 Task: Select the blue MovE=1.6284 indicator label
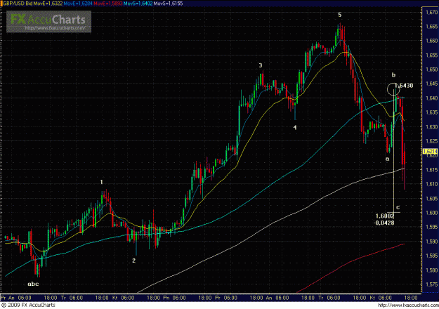coord(78,4)
